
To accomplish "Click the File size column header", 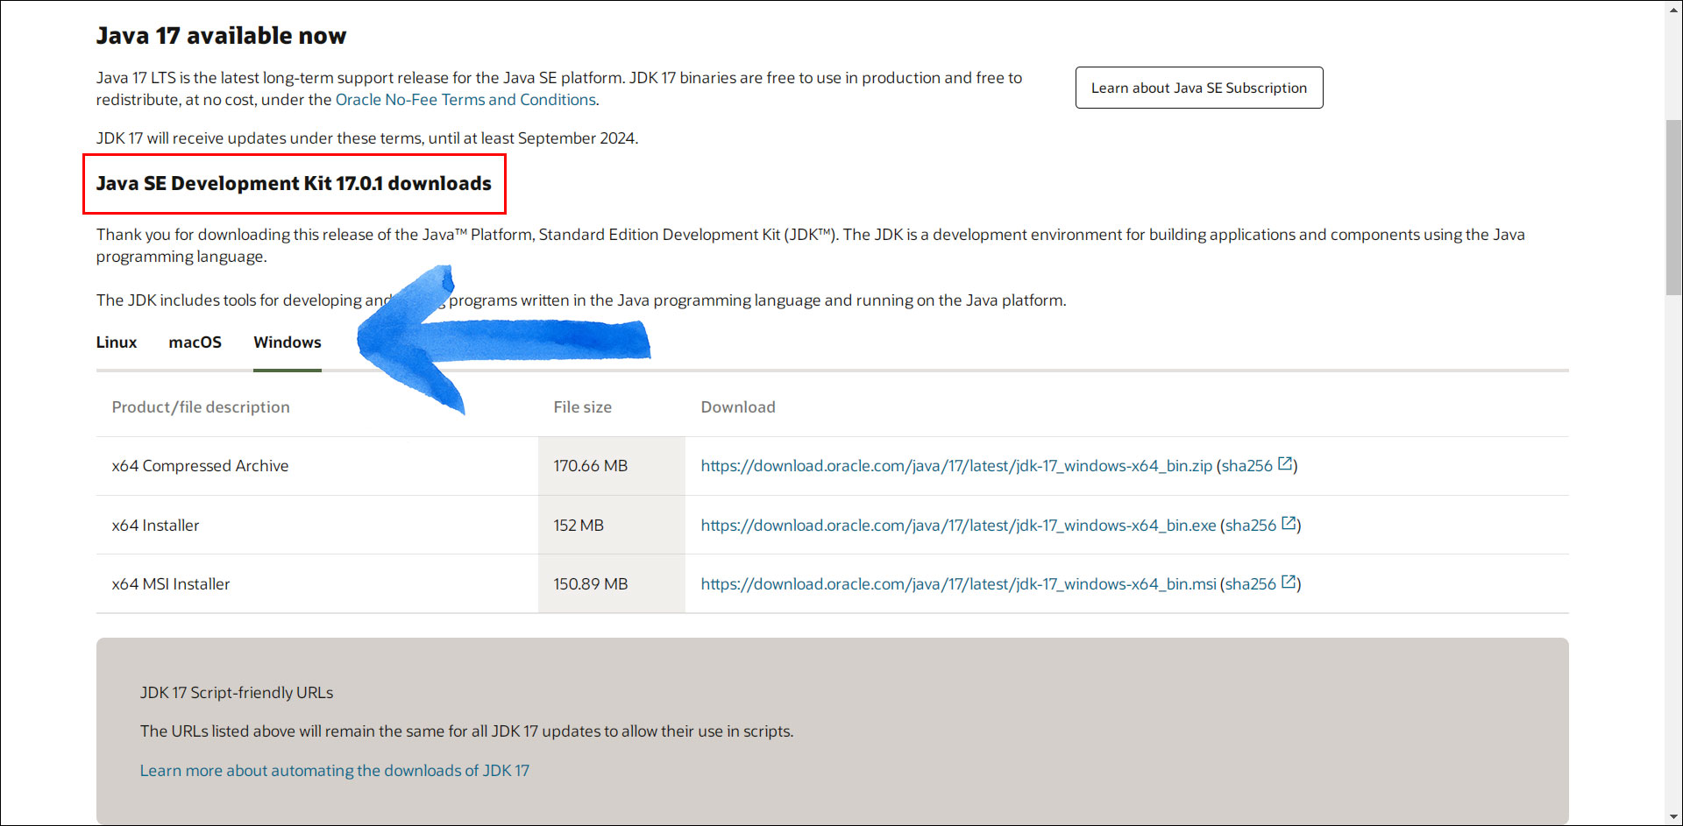I will [583, 407].
